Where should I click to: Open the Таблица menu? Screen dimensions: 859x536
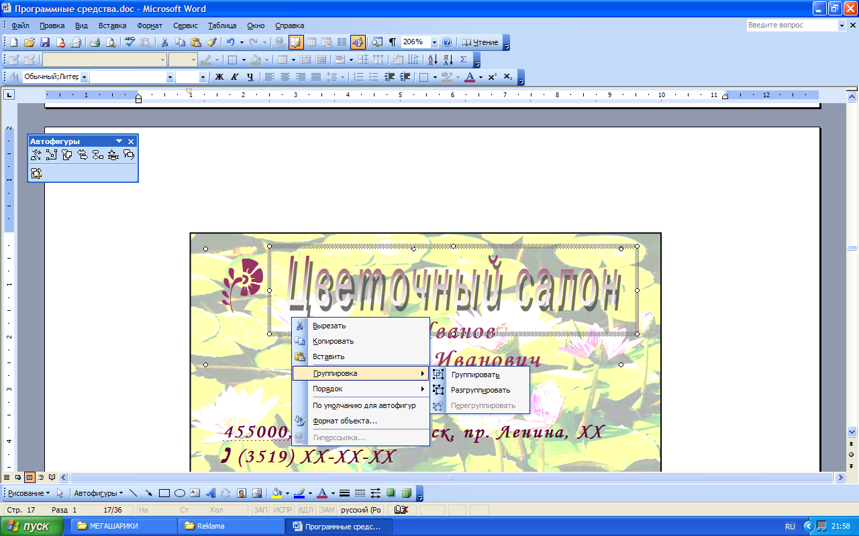pyautogui.click(x=222, y=25)
